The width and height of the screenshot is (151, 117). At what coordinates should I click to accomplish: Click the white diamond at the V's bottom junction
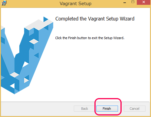(15, 75)
